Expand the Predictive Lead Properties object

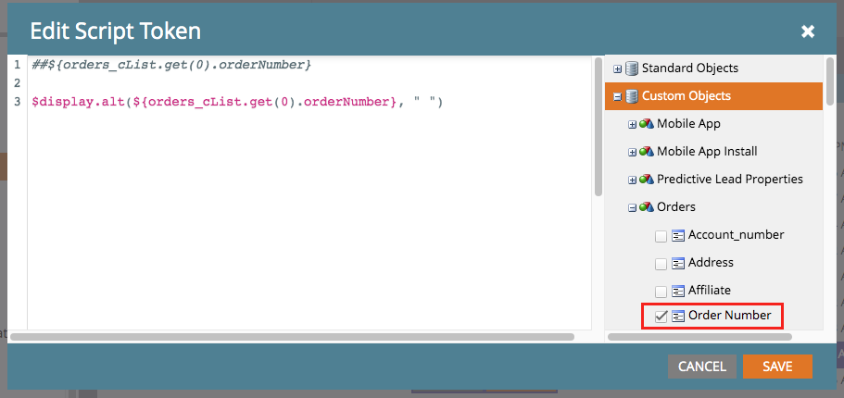point(633,180)
